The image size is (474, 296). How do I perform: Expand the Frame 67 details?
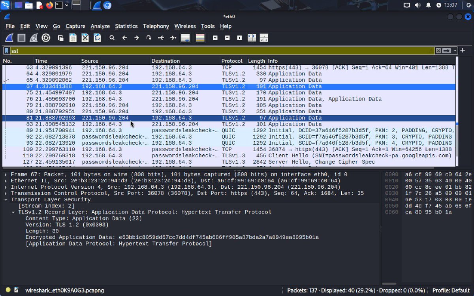[x=6, y=174]
